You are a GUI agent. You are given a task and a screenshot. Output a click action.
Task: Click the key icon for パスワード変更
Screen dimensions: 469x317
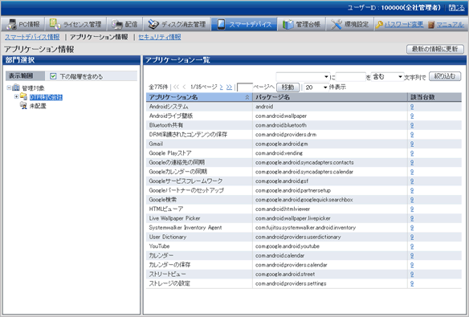click(379, 25)
